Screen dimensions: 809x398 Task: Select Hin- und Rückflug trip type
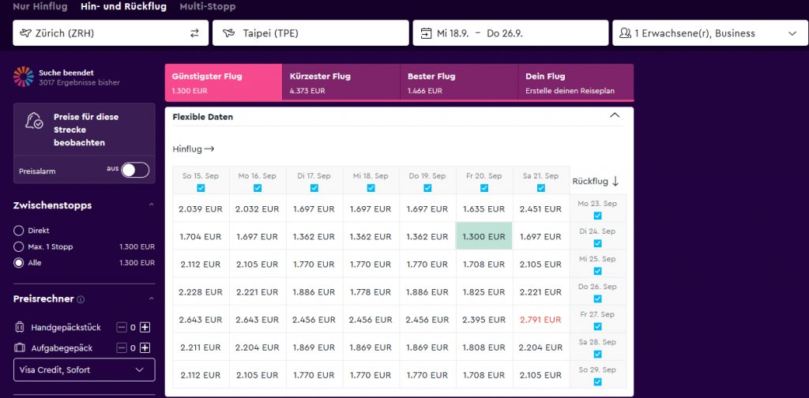pyautogui.click(x=124, y=6)
